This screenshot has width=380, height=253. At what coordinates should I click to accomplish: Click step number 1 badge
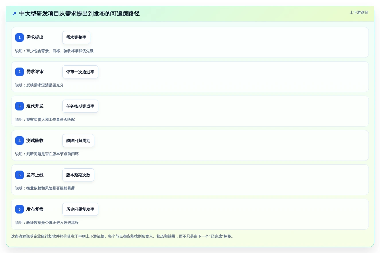20,37
